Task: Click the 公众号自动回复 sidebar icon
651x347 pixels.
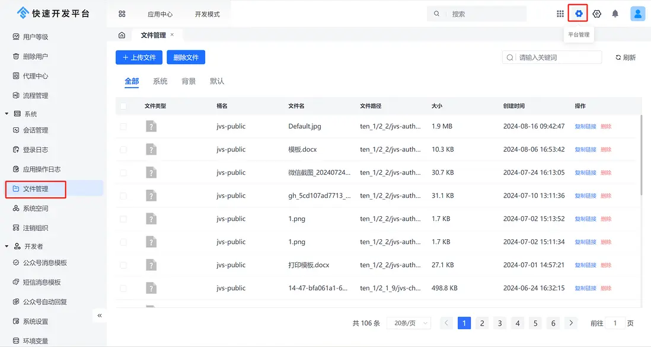Action: point(16,301)
